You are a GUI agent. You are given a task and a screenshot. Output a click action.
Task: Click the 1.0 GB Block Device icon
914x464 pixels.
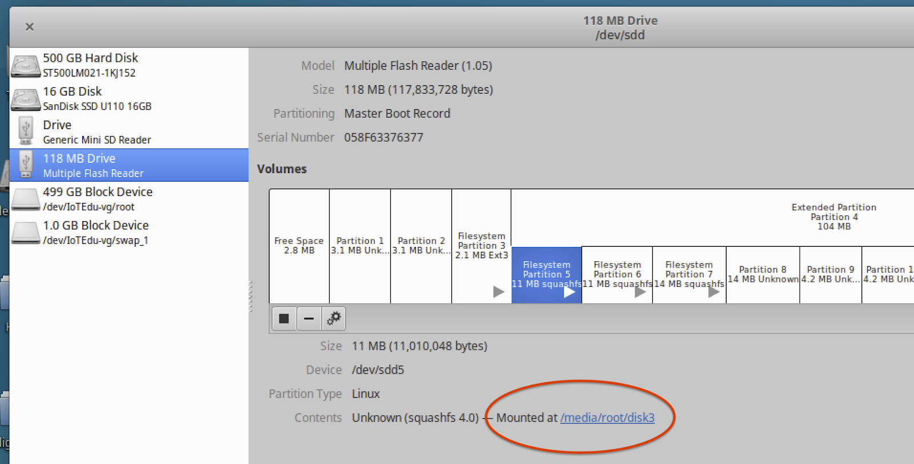point(26,232)
